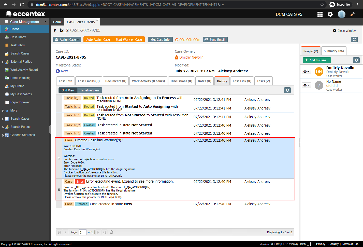Open the Case Link (0) tab
363x247 pixels.
(x=242, y=81)
